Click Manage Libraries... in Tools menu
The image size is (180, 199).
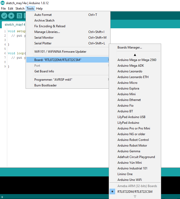coord(47,32)
